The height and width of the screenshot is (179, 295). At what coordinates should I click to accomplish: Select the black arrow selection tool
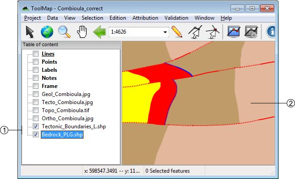30,31
